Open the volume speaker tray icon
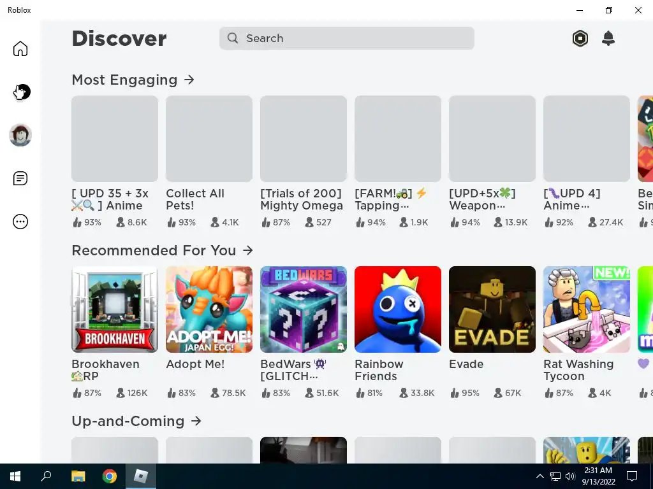653x489 pixels. click(x=570, y=476)
